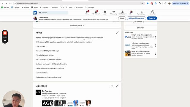Open the browser side panel icon

pos(165,3)
